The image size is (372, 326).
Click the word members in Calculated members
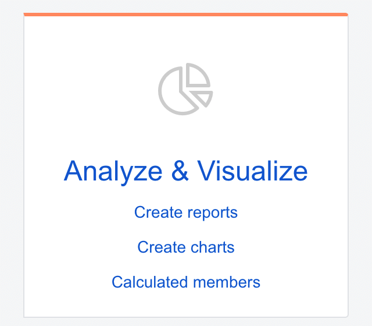coord(227,282)
